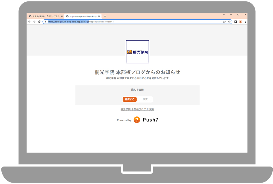Screen dimensions: 273x184
Task: Click the Powered by text
Action: tap(124, 120)
